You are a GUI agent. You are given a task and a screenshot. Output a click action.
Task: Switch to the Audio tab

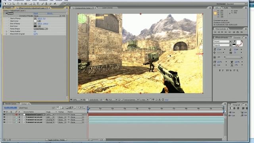pyautogui.click(x=226, y=8)
